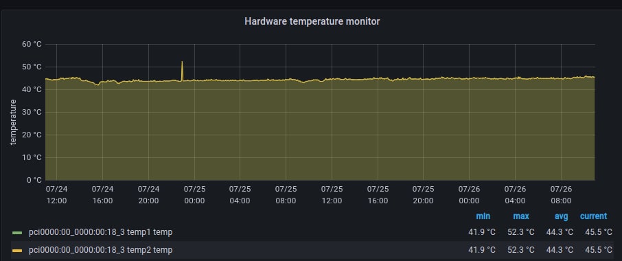Click the 50 °C y-axis label
622x261 pixels.
click(32, 67)
